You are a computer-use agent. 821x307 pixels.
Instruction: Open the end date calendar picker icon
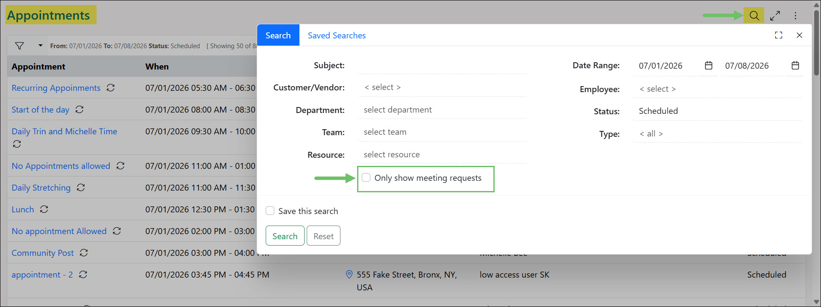pos(795,65)
